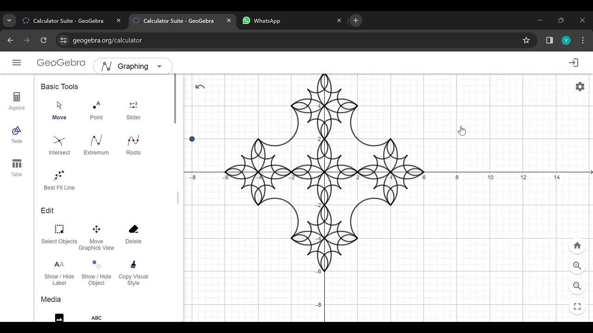Open the Graphing app switcher dropdown
Image resolution: width=593 pixels, height=333 pixels.
pos(132,66)
